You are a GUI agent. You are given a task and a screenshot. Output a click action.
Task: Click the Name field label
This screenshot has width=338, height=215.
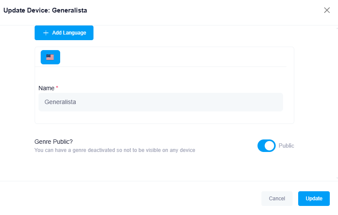46,88
